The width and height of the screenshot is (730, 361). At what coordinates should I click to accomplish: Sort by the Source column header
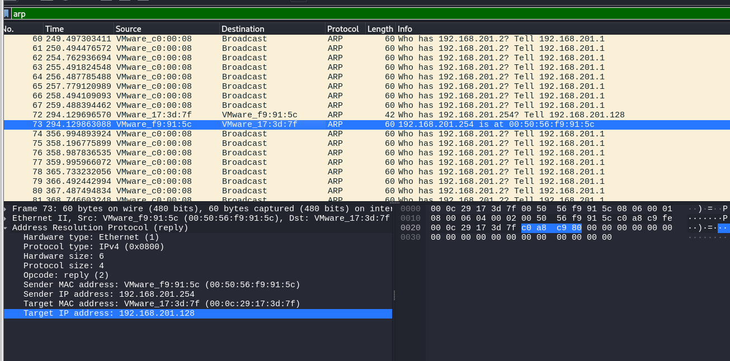(x=166, y=29)
